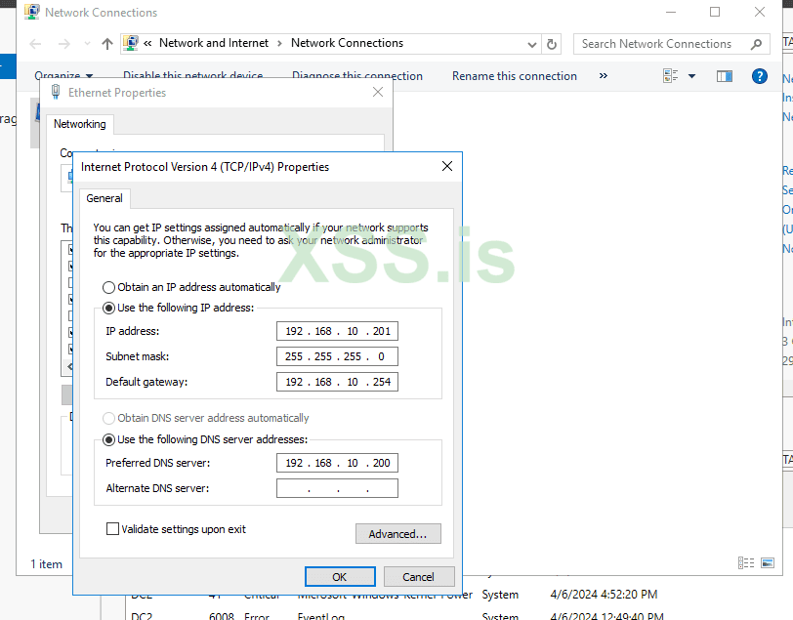
Task: Click Rename this connection command
Action: [x=515, y=76]
